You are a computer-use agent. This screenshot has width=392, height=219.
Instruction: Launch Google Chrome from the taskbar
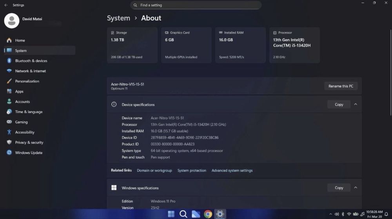point(208,214)
